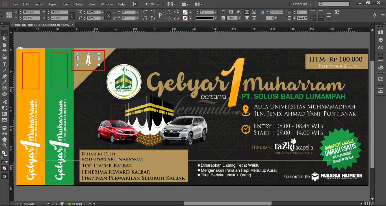Image resolution: width=386 pixels, height=206 pixels.
Task: Click the Quick Apply lightning icon
Action: point(375,15)
